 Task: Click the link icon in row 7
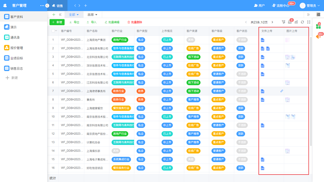[282, 91]
